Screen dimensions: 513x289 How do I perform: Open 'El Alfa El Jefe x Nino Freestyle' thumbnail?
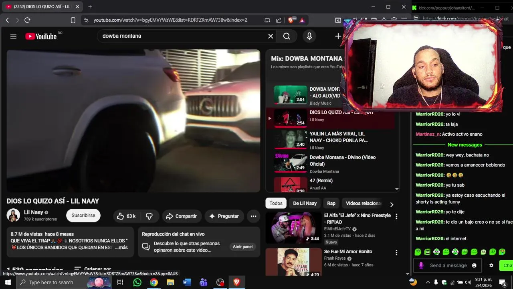pos(293,228)
